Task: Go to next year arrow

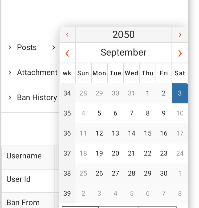Action: tap(180, 35)
